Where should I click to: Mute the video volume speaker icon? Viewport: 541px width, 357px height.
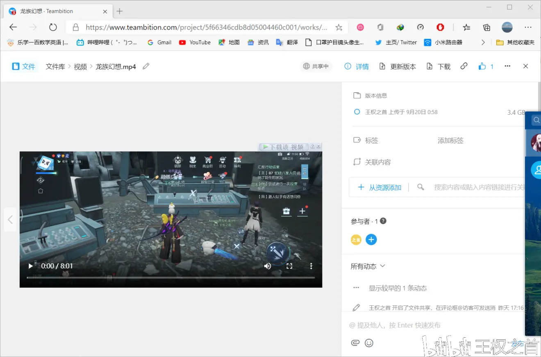267,266
